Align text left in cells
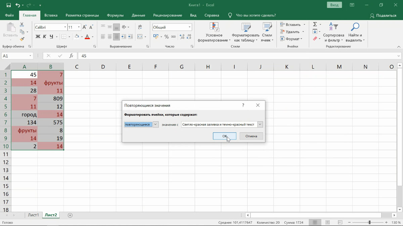 point(103,36)
